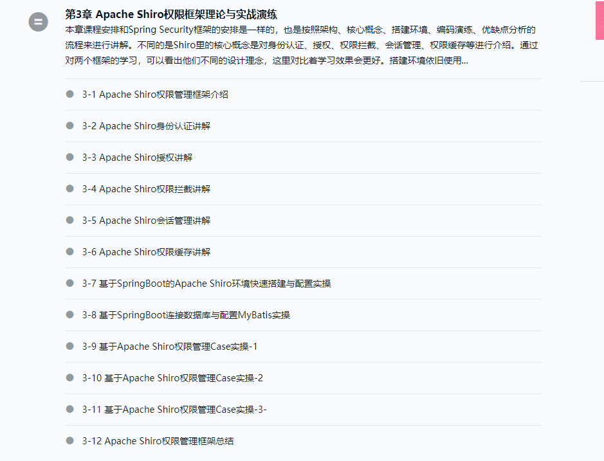
Task: Click the 第3章 Apache Shiro chapter title
Action: [171, 14]
